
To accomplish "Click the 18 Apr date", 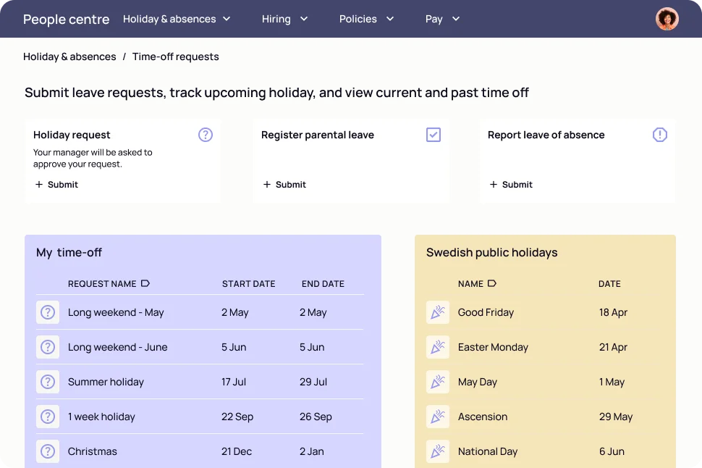I will [614, 312].
